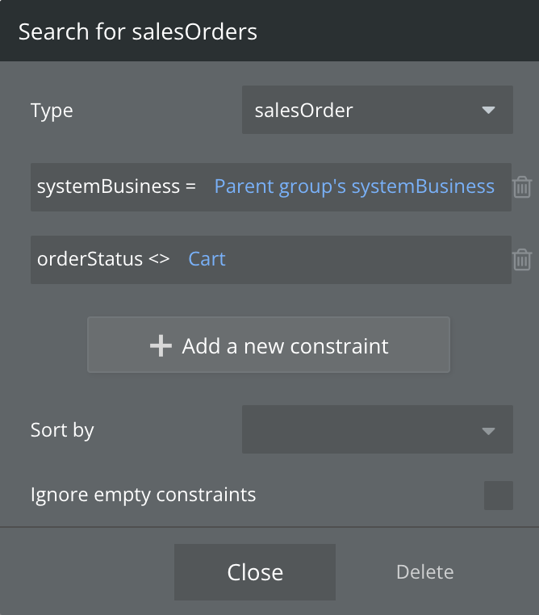Click the Type dropdown arrow
The image size is (539, 615).
pyautogui.click(x=488, y=111)
